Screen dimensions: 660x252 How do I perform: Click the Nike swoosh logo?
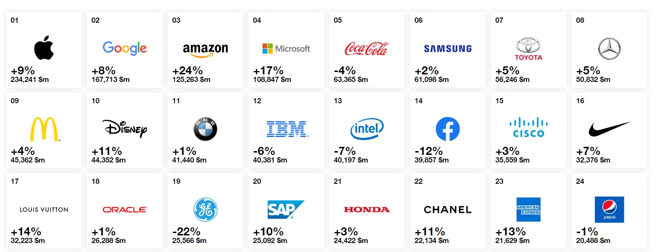pos(609,128)
